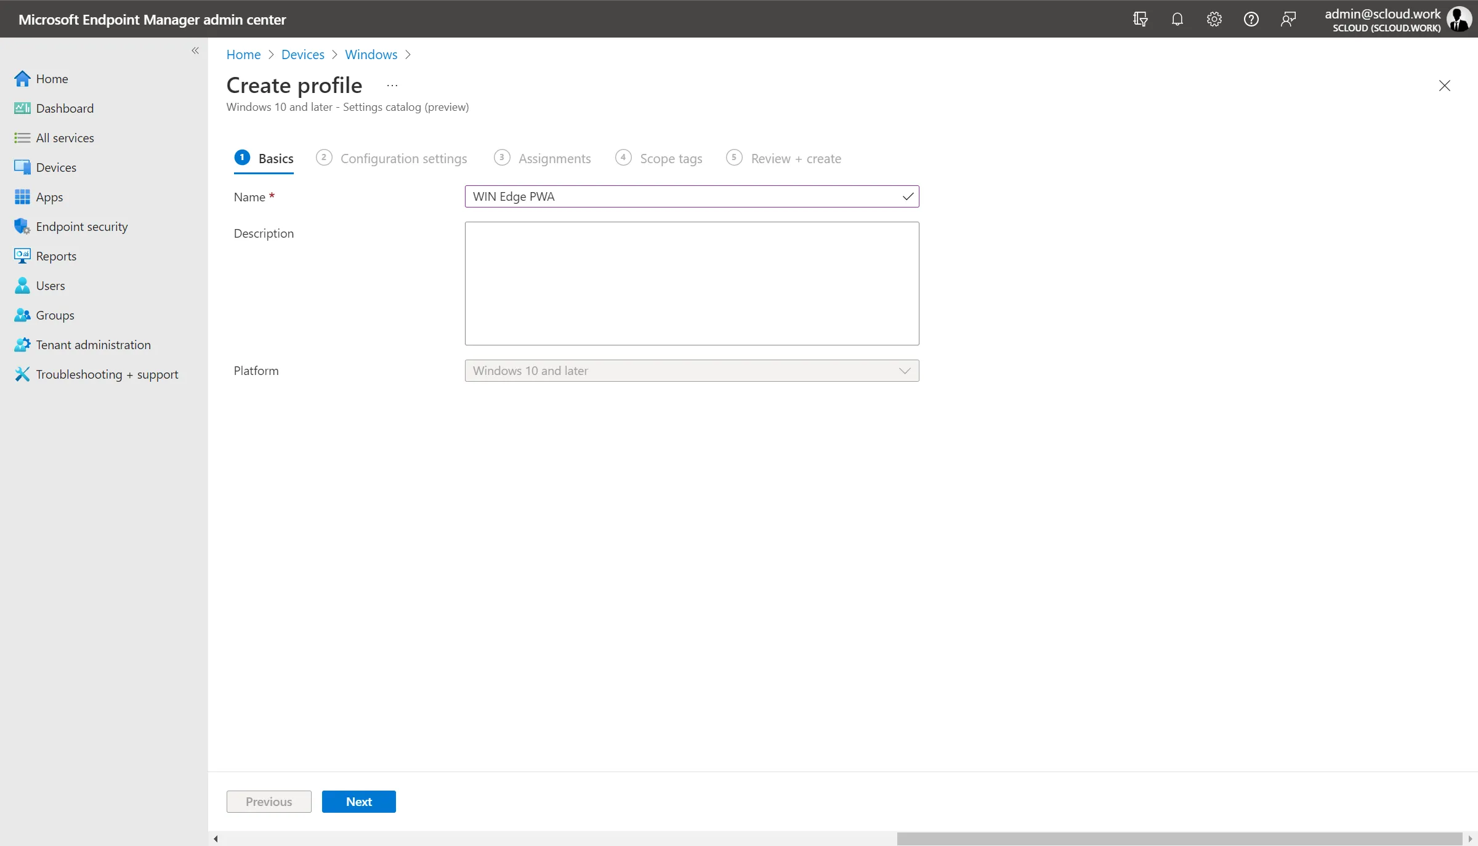Go to the Devices breadcrumb link
This screenshot has width=1478, height=846.
302,55
